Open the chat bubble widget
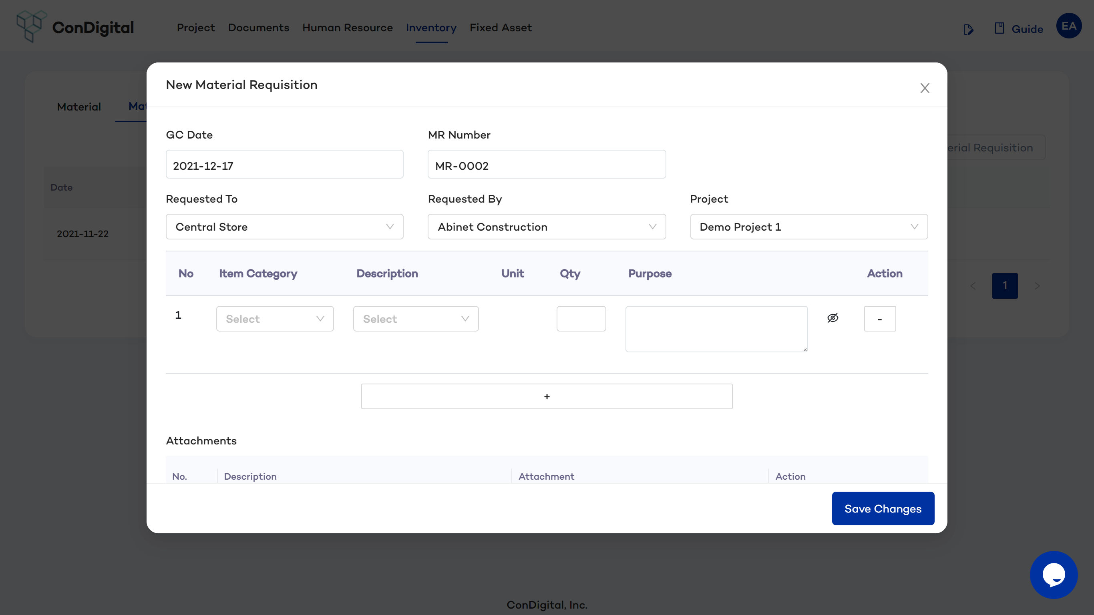This screenshot has width=1094, height=615. tap(1053, 575)
